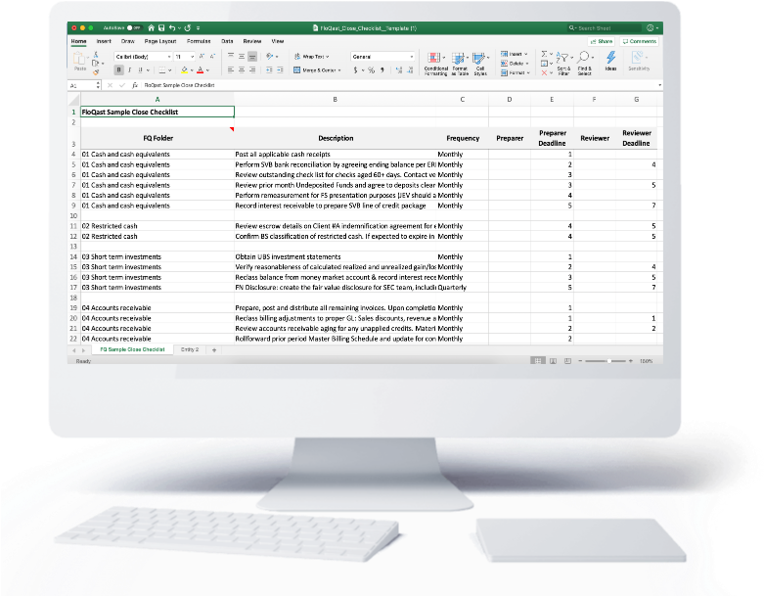Click the red font color button
This screenshot has height=596, width=764.
tap(201, 70)
